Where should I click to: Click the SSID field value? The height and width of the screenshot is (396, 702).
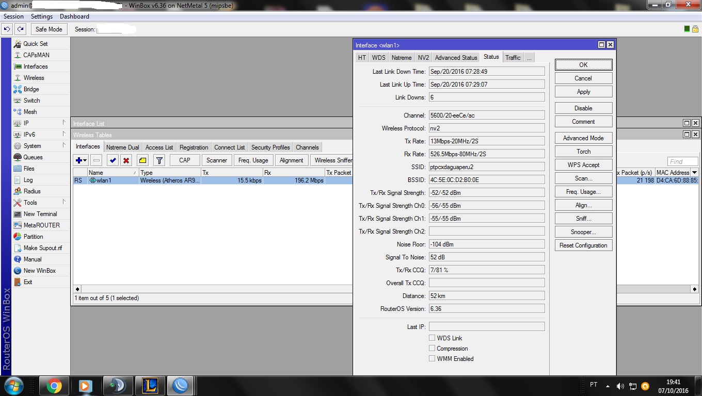click(487, 167)
